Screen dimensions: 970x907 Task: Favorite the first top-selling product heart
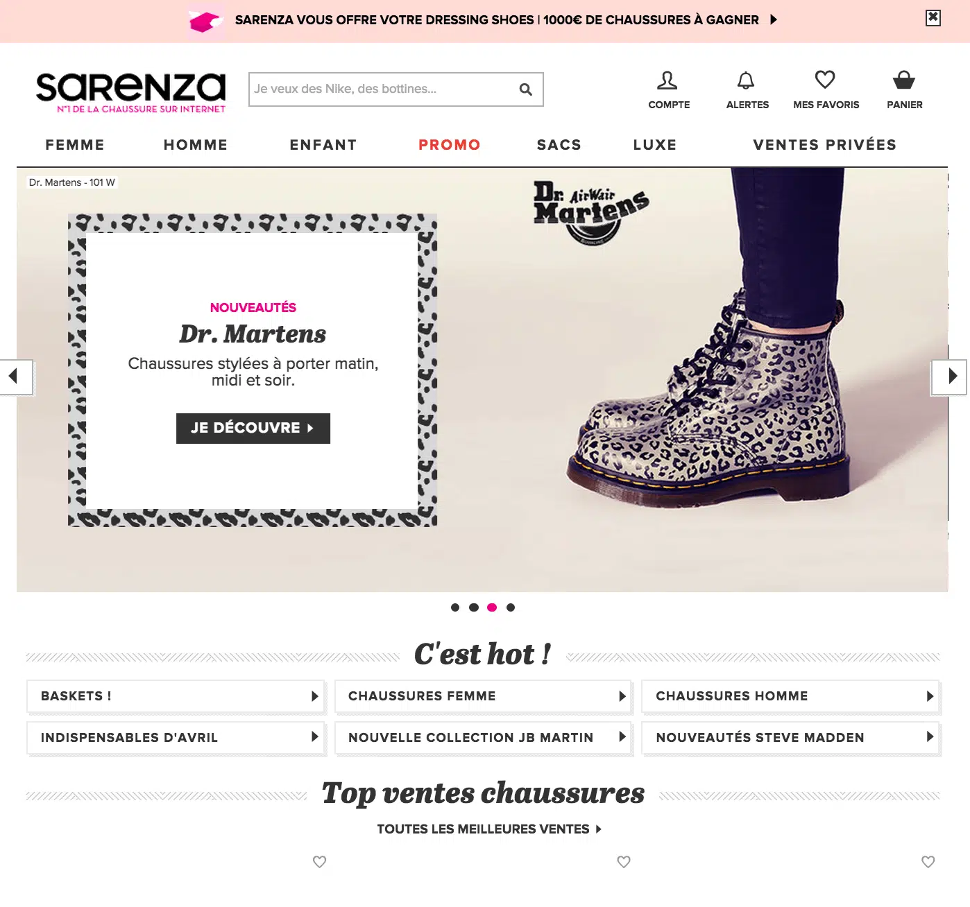pyautogui.click(x=319, y=862)
